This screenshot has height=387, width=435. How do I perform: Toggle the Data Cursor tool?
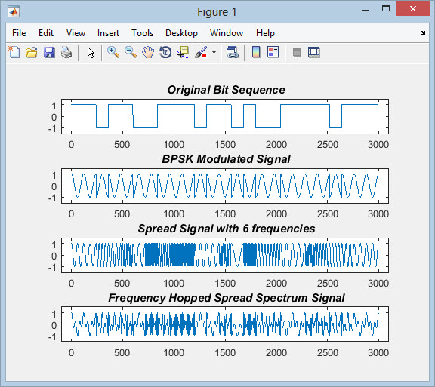pyautogui.click(x=183, y=52)
